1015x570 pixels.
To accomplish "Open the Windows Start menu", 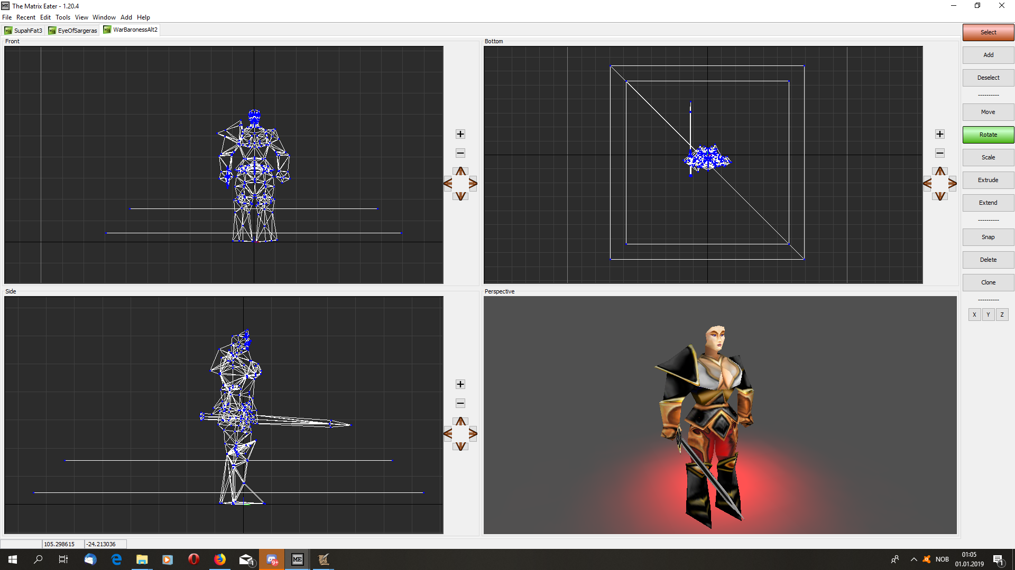I will pos(13,559).
